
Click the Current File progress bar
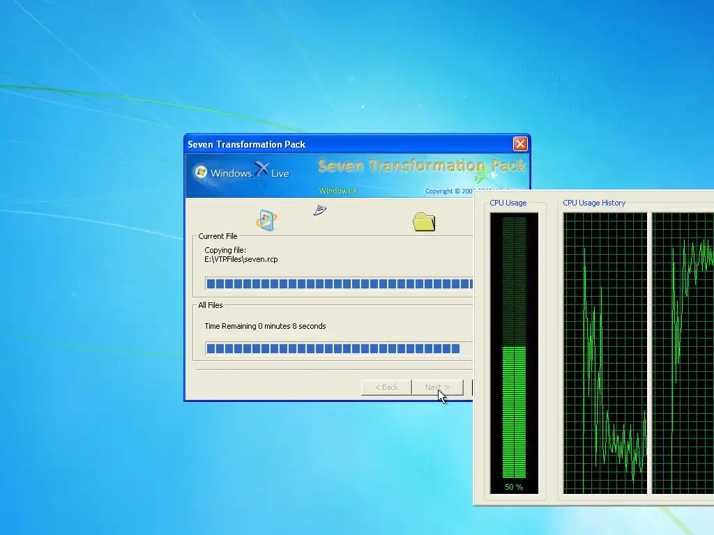pos(339,284)
